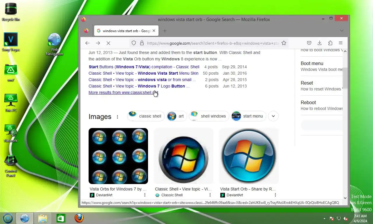Viewport: 373px width, 224px height.
Task: Open the globe browser taskbar icon
Action: click(x=24, y=218)
